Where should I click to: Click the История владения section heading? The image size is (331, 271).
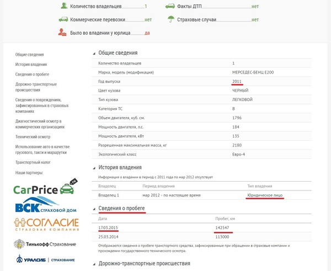(x=120, y=167)
